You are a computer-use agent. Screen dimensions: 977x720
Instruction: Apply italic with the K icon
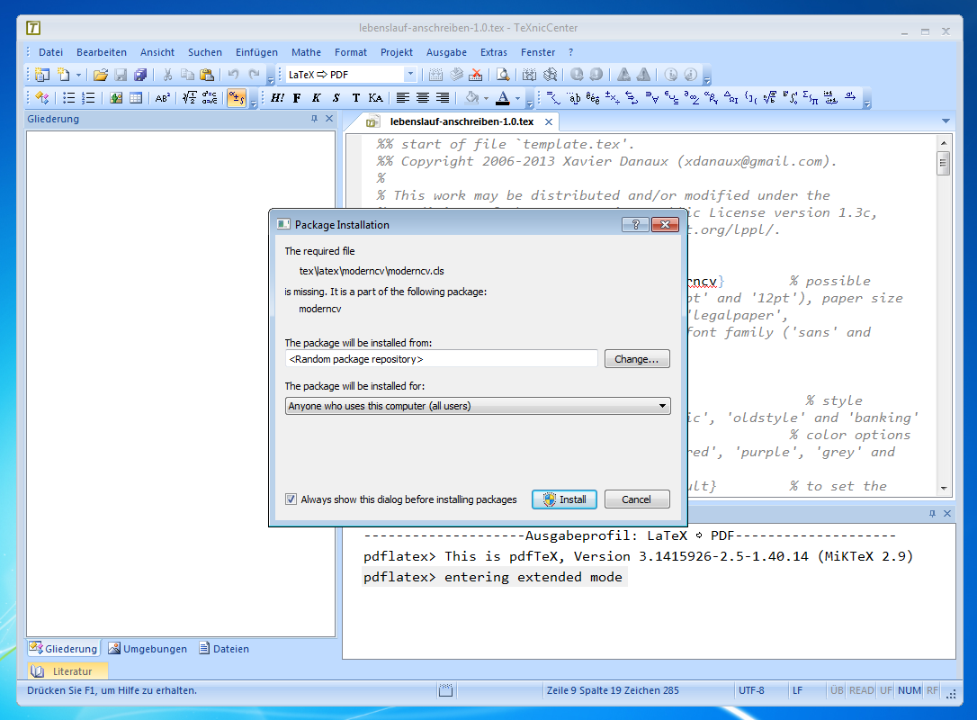pyautogui.click(x=316, y=98)
